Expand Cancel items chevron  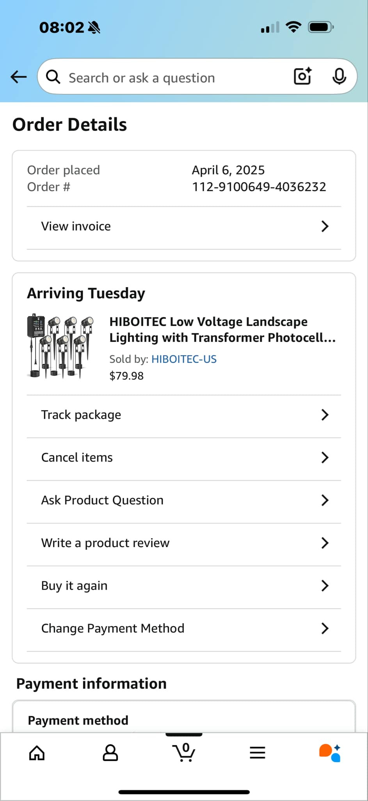coord(325,457)
